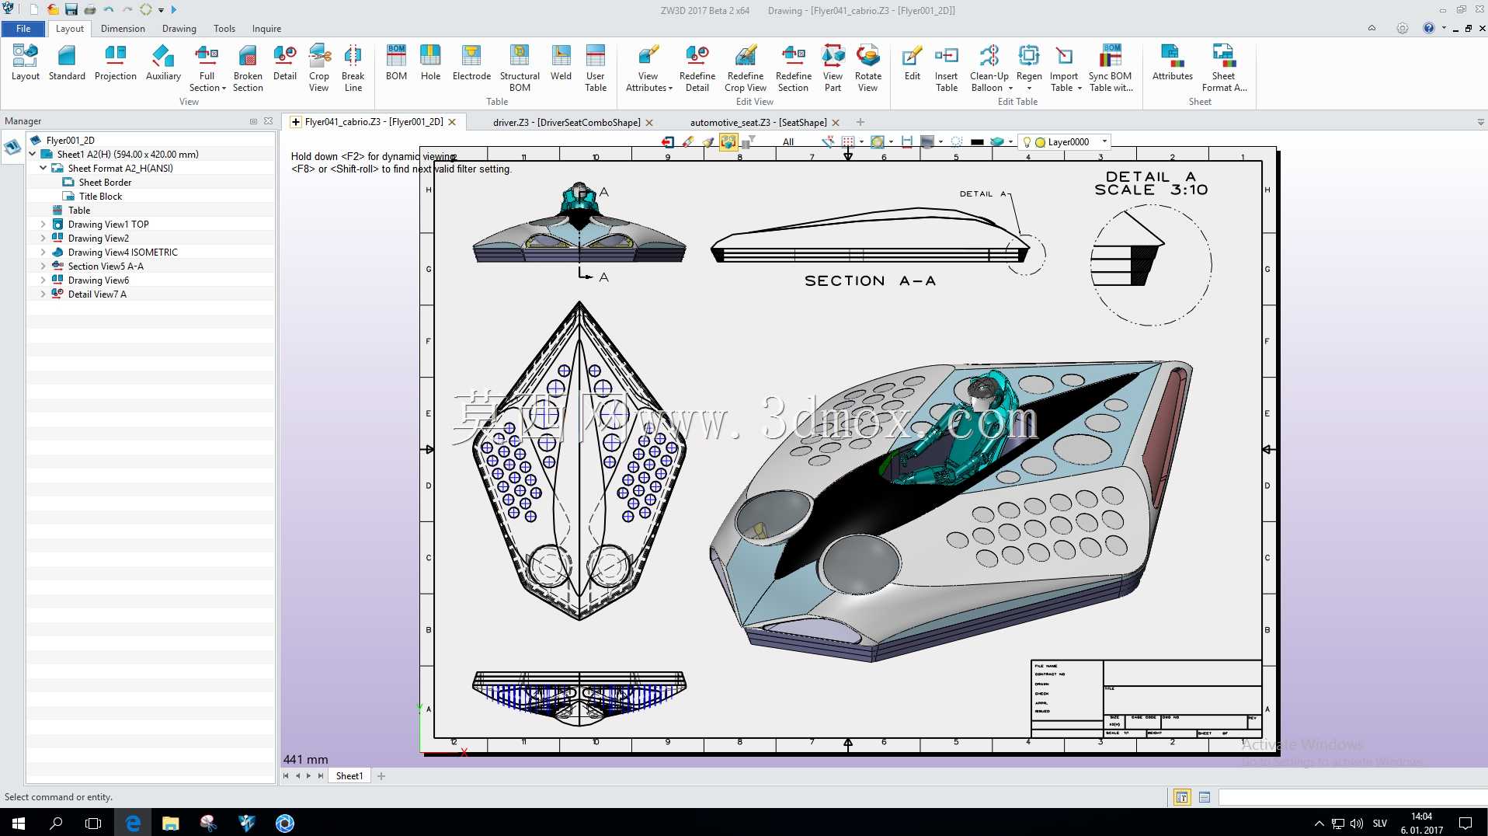The image size is (1488, 836).
Task: Click the black line color swatch
Action: (978, 142)
